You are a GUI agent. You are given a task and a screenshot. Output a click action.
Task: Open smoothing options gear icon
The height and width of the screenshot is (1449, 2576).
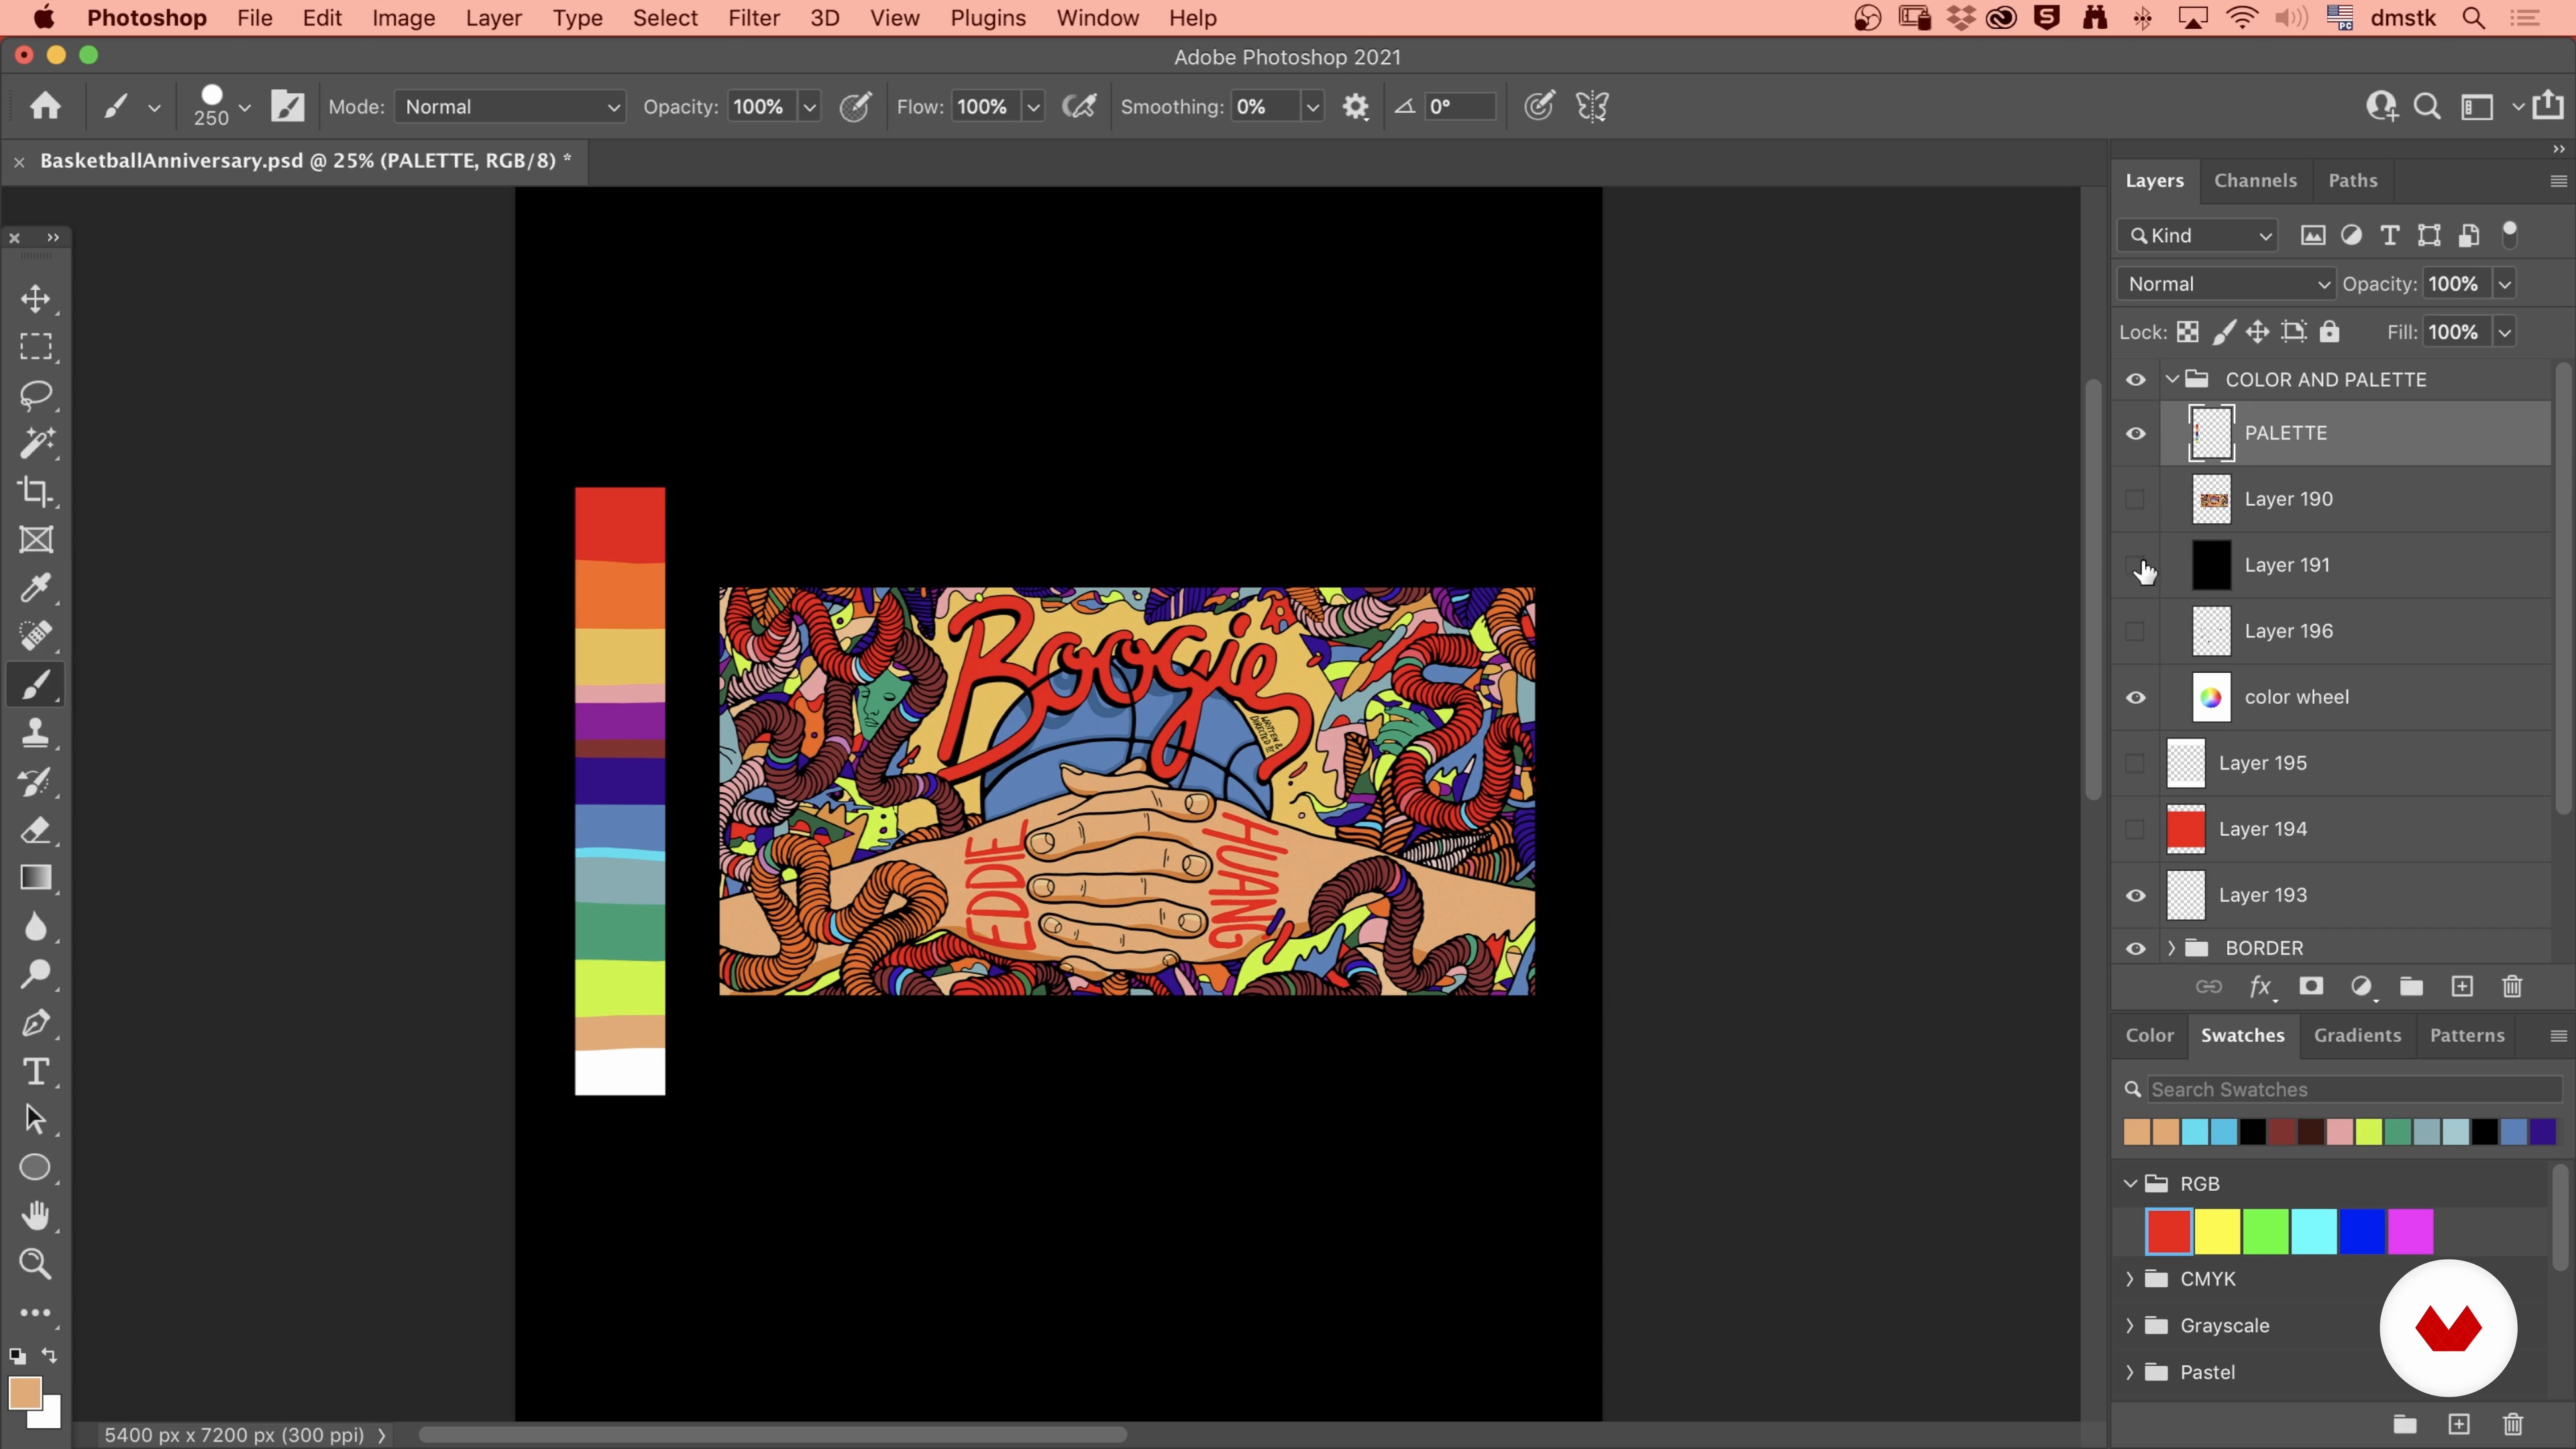coord(1355,106)
